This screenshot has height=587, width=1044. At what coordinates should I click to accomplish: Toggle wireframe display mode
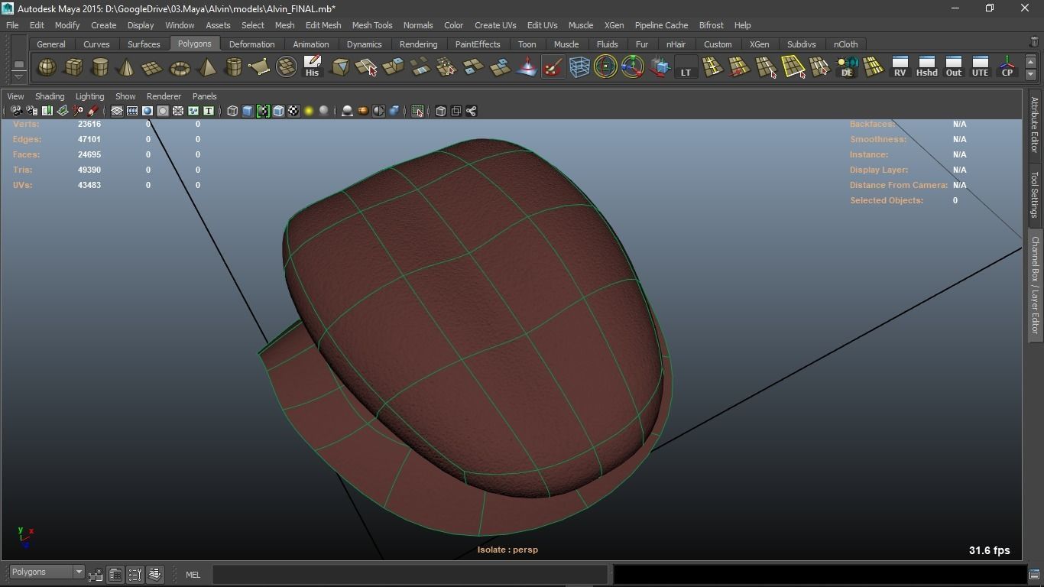(232, 111)
